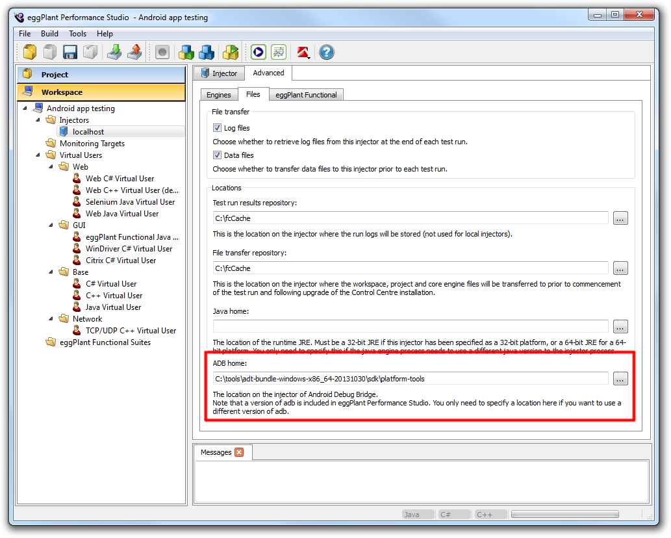Screen dimensions: 671x538
Task: Collapse the Virtual Users tree node
Action: [x=38, y=155]
